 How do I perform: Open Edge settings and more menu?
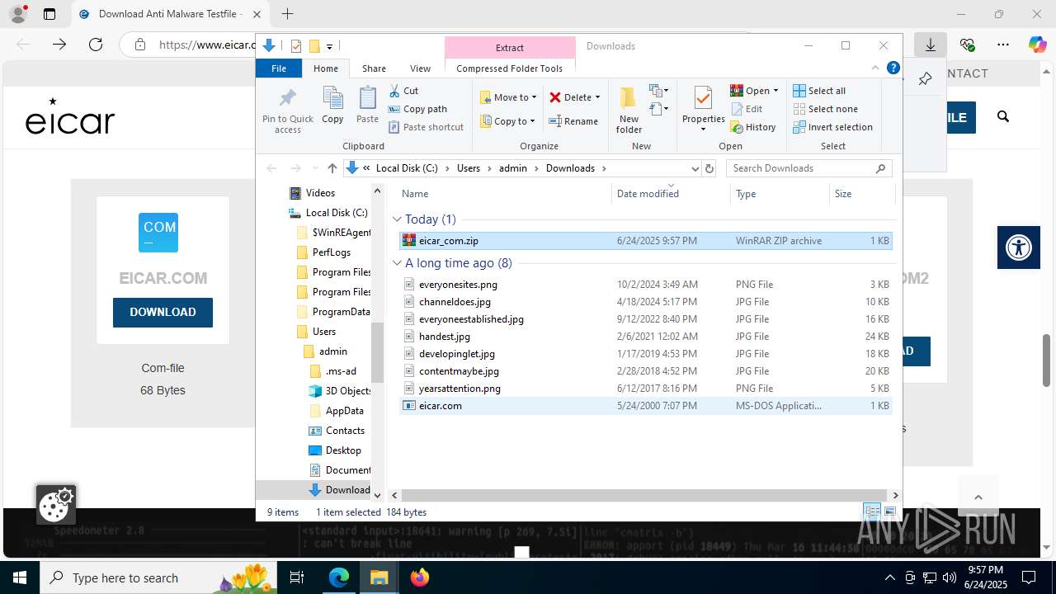1002,45
